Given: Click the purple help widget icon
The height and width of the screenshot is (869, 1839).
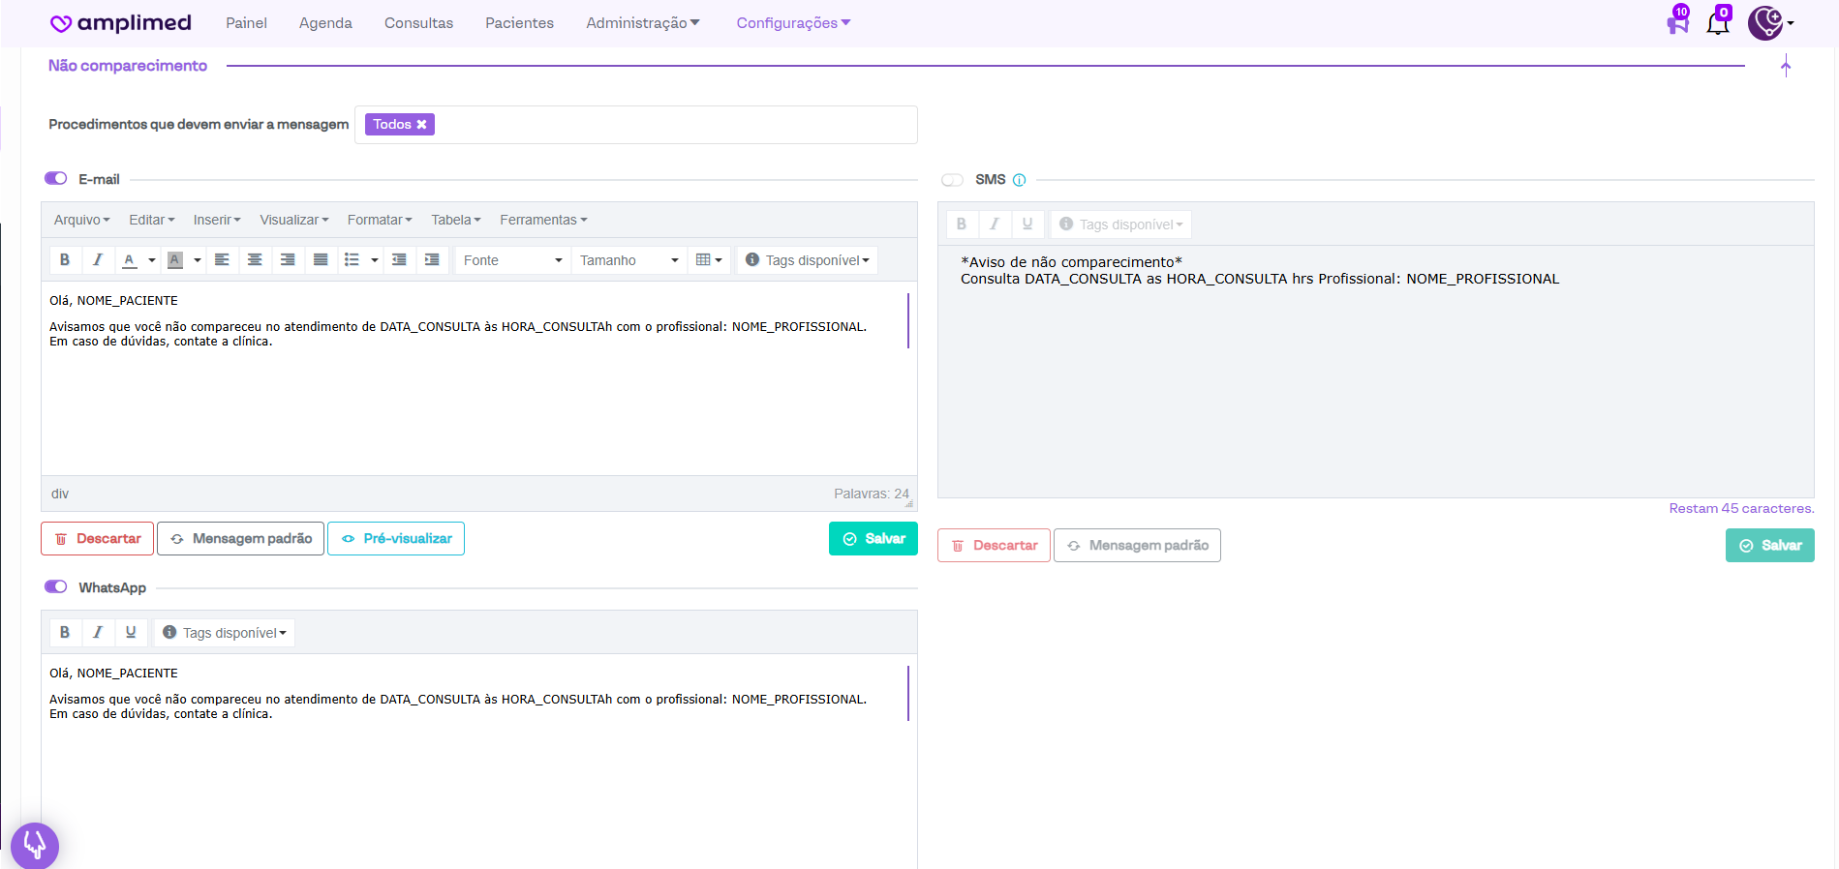Looking at the screenshot, I should [35, 845].
